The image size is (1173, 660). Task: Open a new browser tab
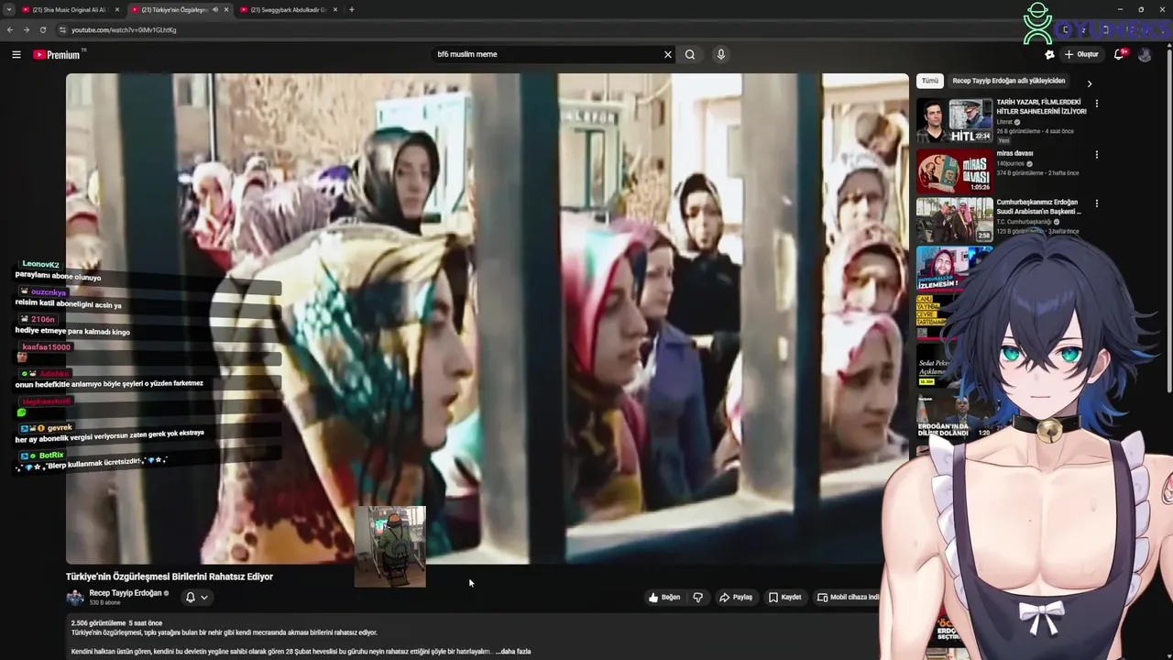[352, 9]
